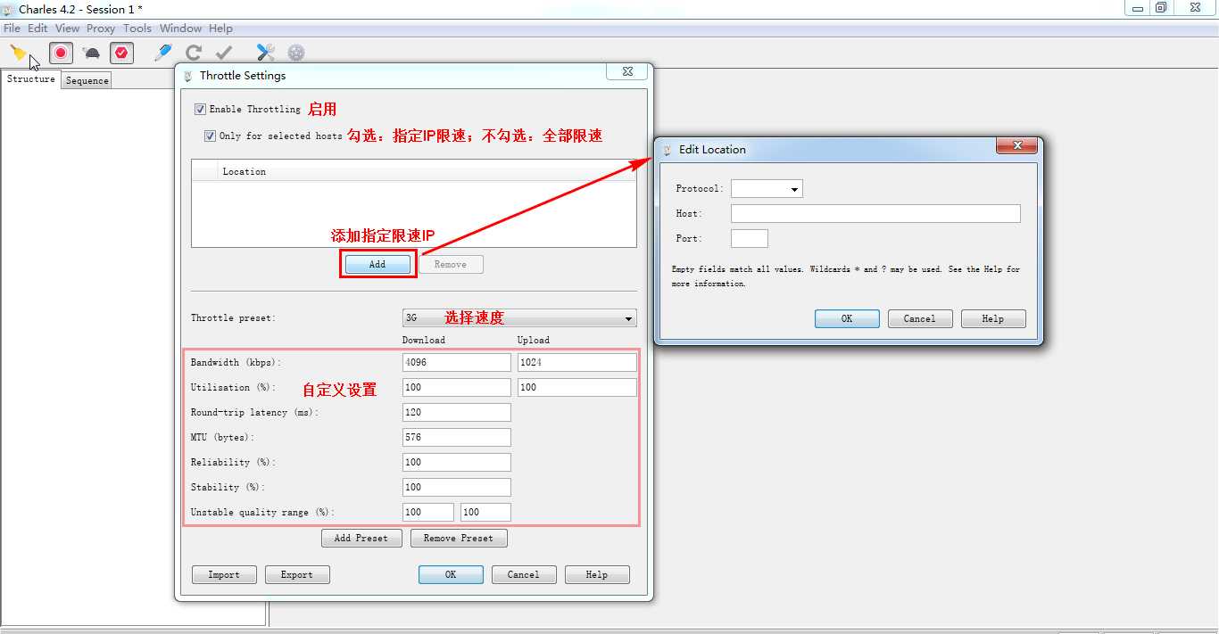
Task: Click the Download Bandwidth field
Action: click(457, 363)
